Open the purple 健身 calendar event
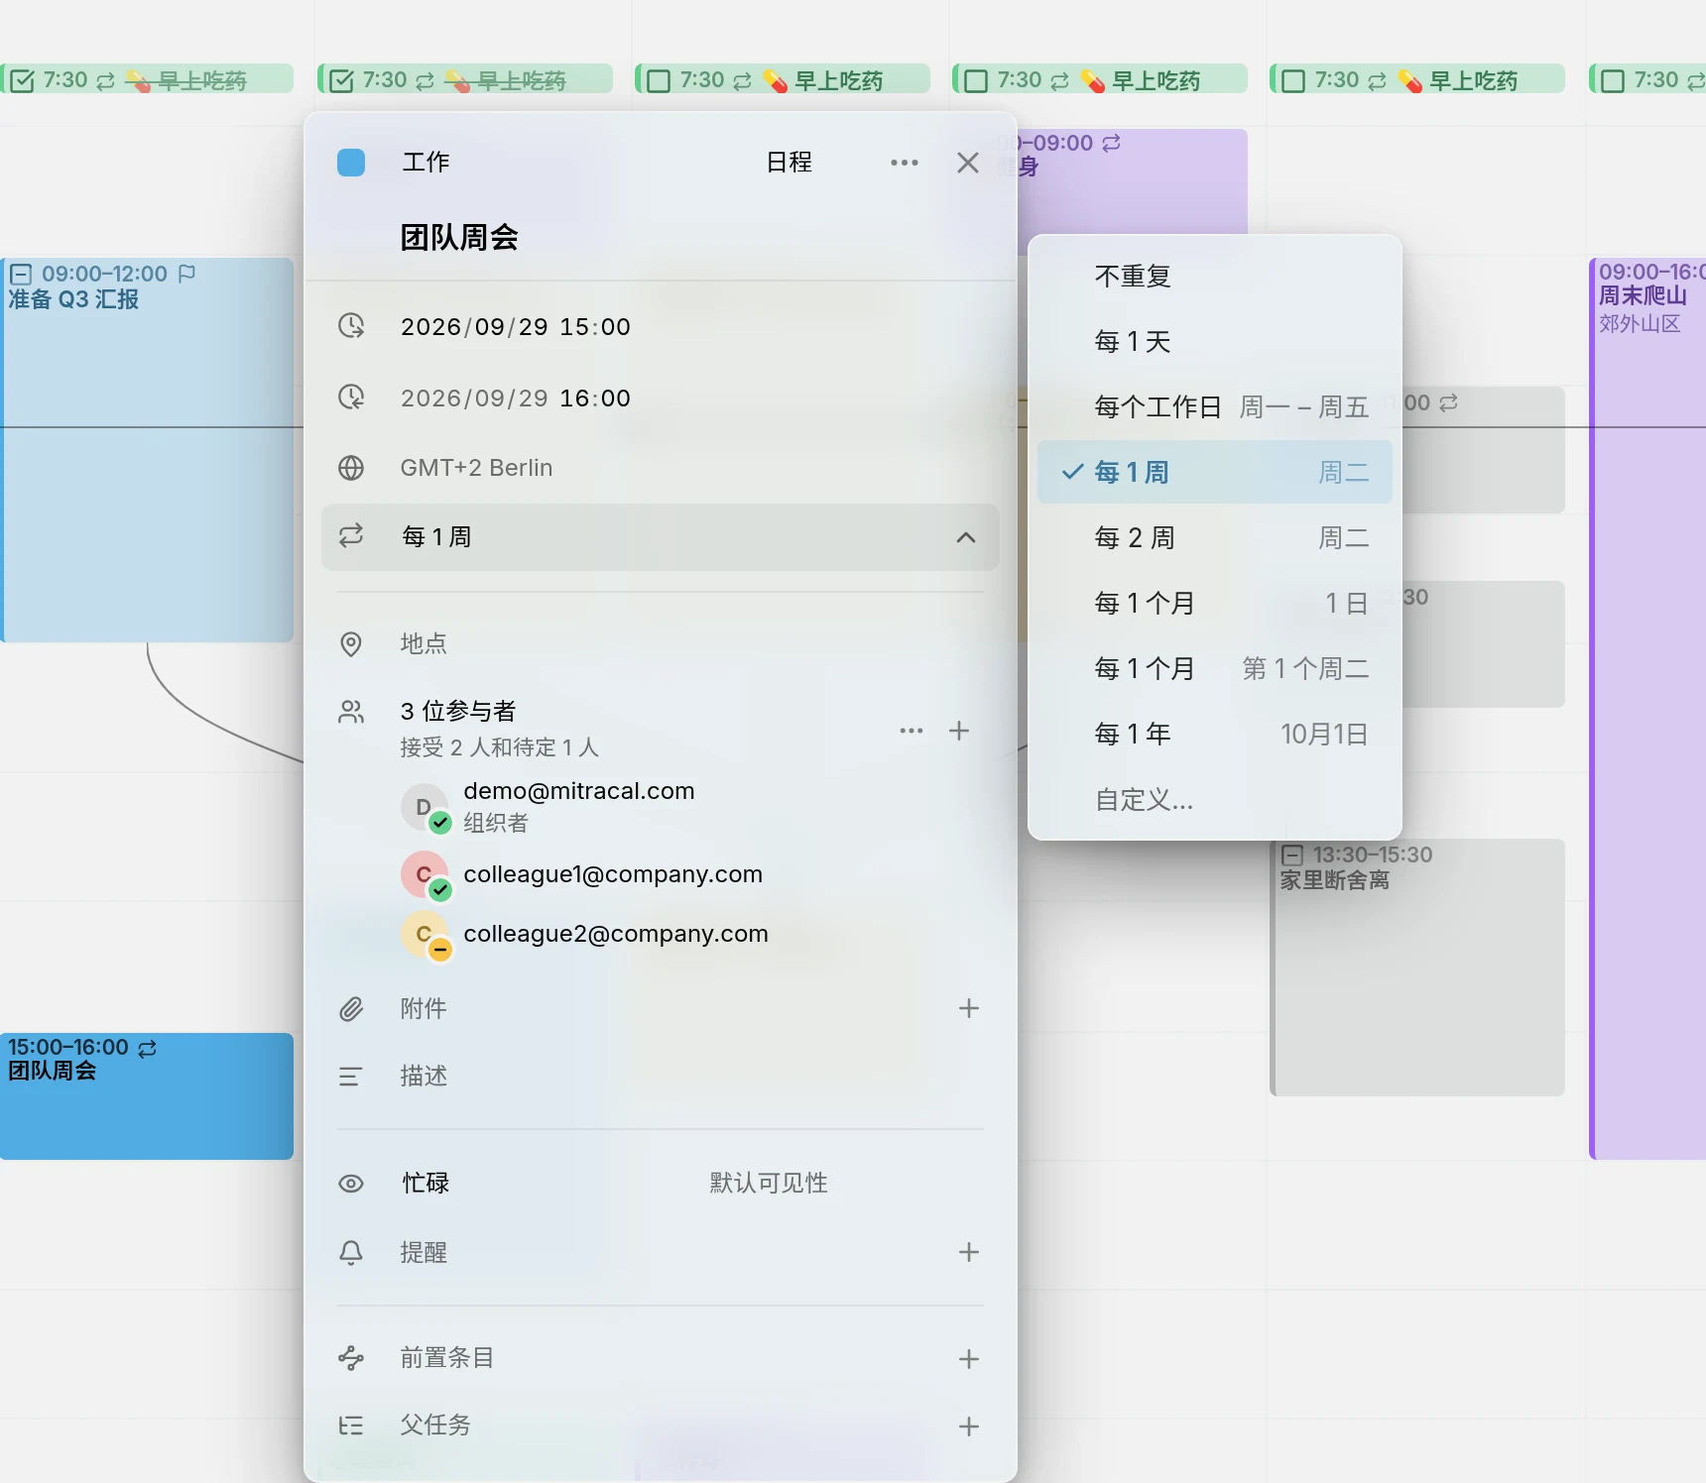1706x1483 pixels. coord(1133,181)
